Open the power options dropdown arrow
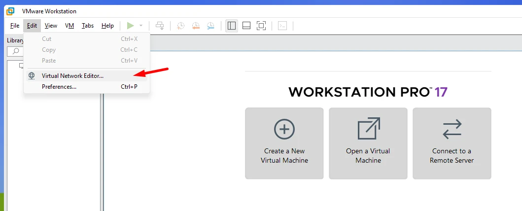This screenshot has height=211, width=522. click(x=141, y=26)
